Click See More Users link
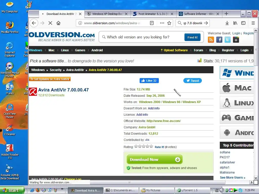Image resolution: width=259 pixels, height=194 pixels. (233, 178)
